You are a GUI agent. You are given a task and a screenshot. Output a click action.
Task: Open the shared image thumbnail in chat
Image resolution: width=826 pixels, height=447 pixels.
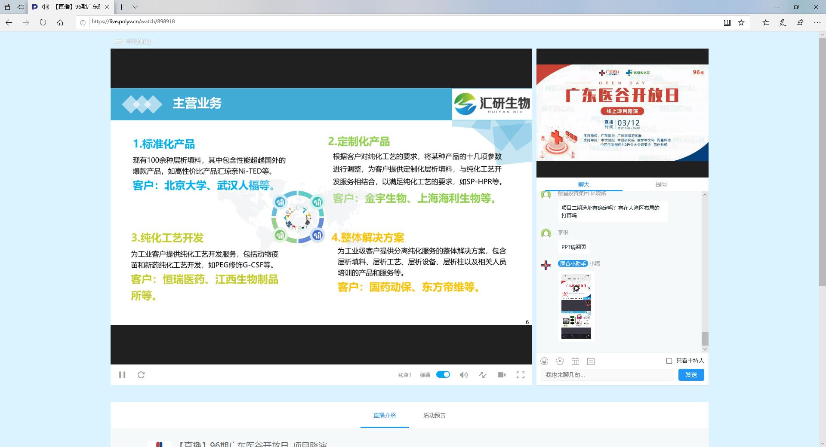click(576, 306)
